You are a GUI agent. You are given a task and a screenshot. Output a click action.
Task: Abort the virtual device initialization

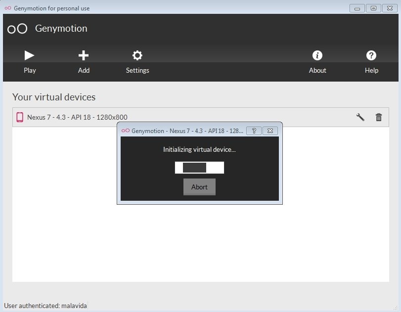(199, 187)
